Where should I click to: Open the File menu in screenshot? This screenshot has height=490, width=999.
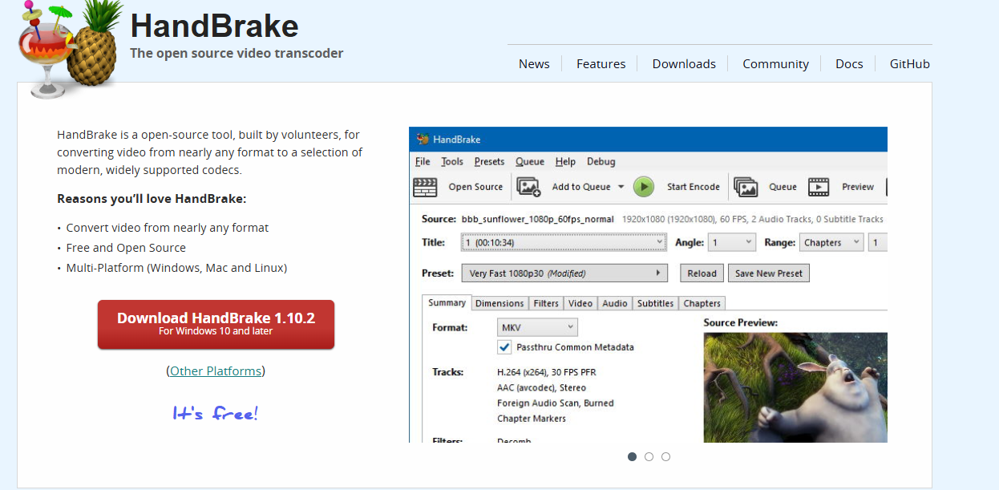[x=423, y=161]
